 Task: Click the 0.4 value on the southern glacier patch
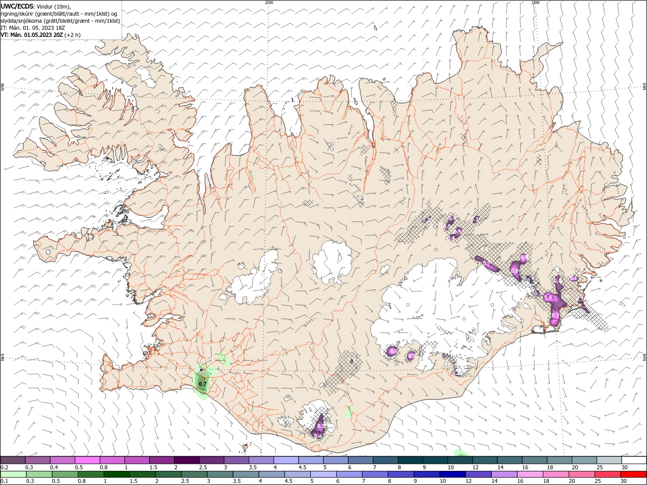[318, 435]
